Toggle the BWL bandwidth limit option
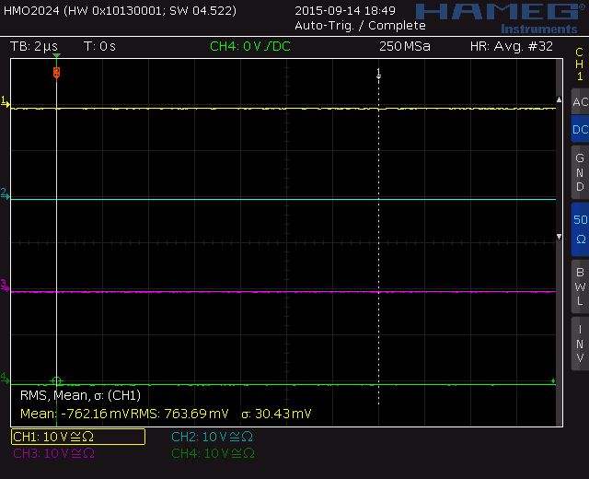 [579, 286]
